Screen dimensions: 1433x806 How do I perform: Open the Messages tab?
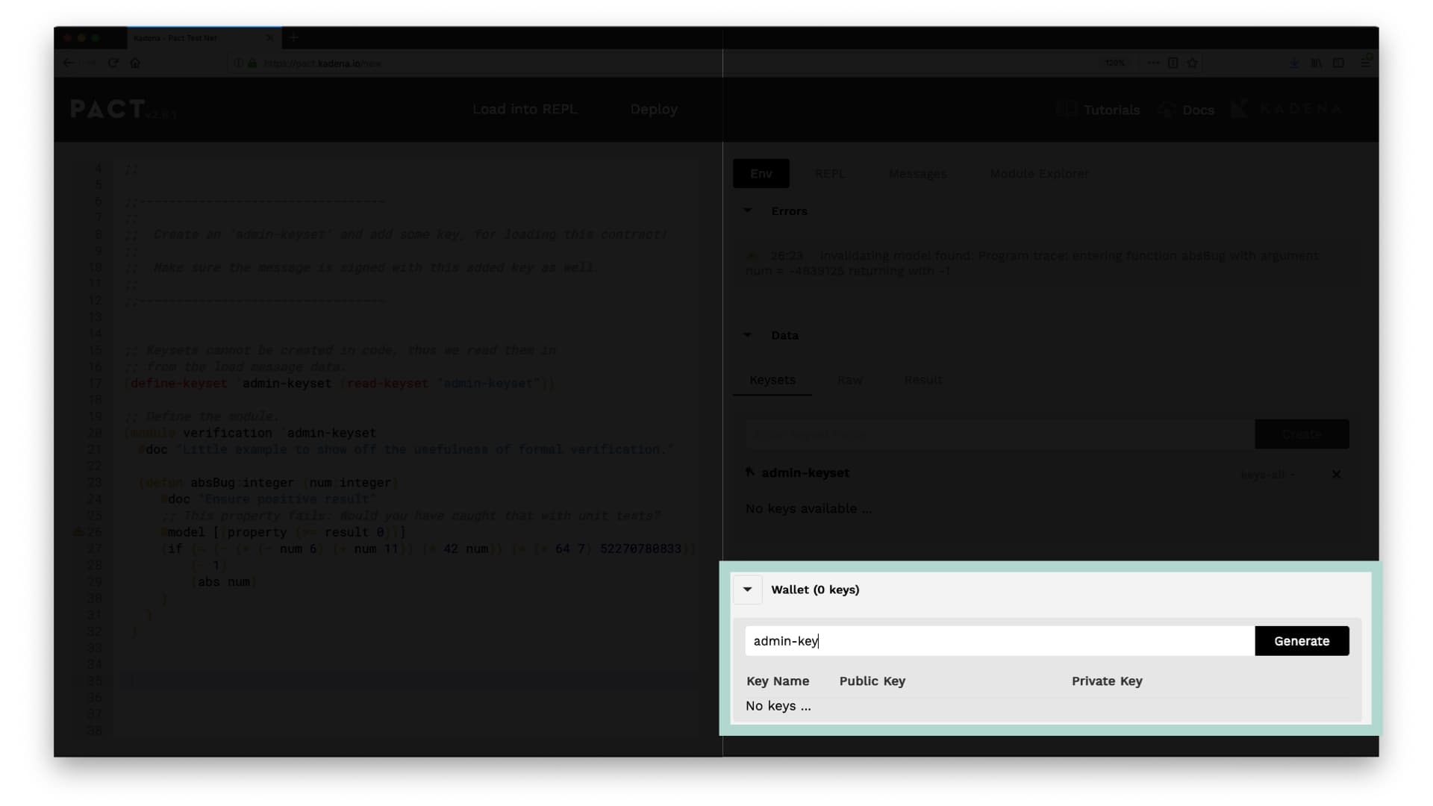click(917, 174)
